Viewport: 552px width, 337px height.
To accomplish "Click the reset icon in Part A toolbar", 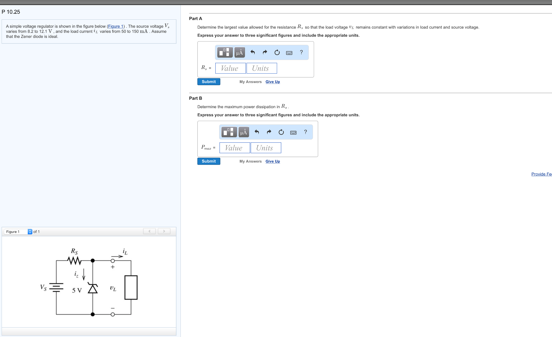I will click(x=277, y=52).
